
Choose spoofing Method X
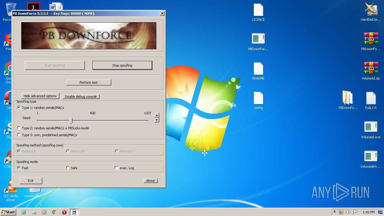point(124,151)
